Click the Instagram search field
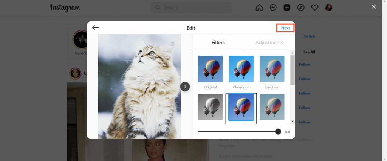387x161 pixels. click(191, 8)
